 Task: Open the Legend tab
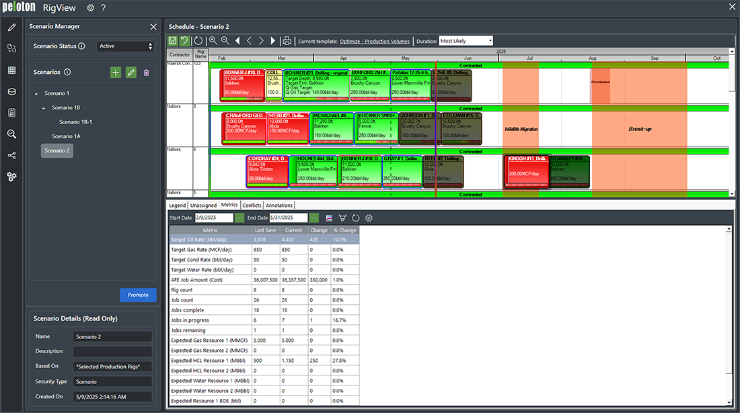177,205
